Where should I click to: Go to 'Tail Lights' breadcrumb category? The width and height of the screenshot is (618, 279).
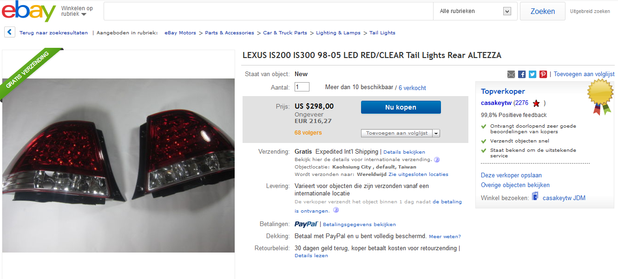click(382, 33)
